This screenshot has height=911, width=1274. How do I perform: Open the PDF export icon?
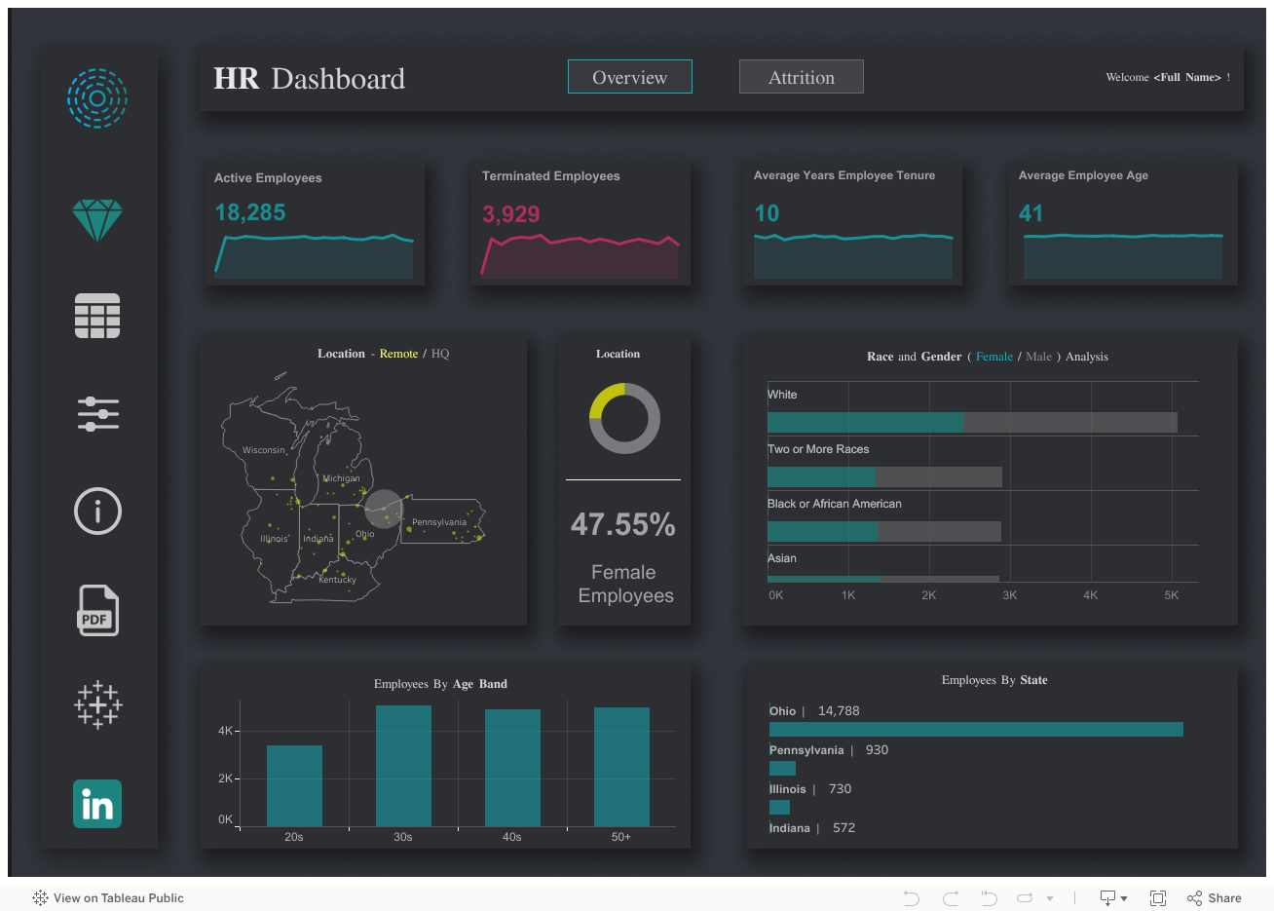(x=97, y=610)
